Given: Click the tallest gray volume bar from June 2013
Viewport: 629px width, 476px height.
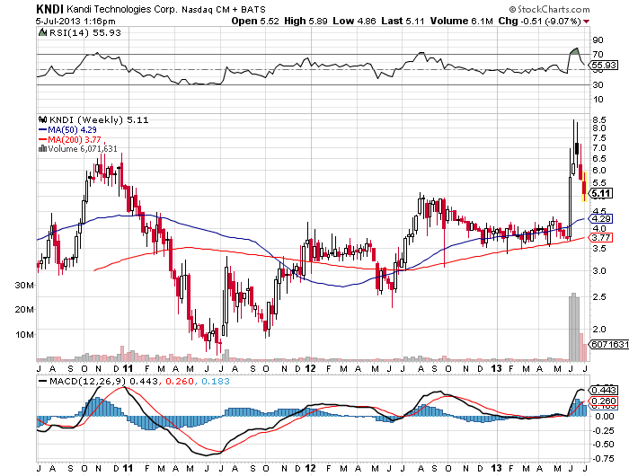Looking at the screenshot, I should click(573, 327).
